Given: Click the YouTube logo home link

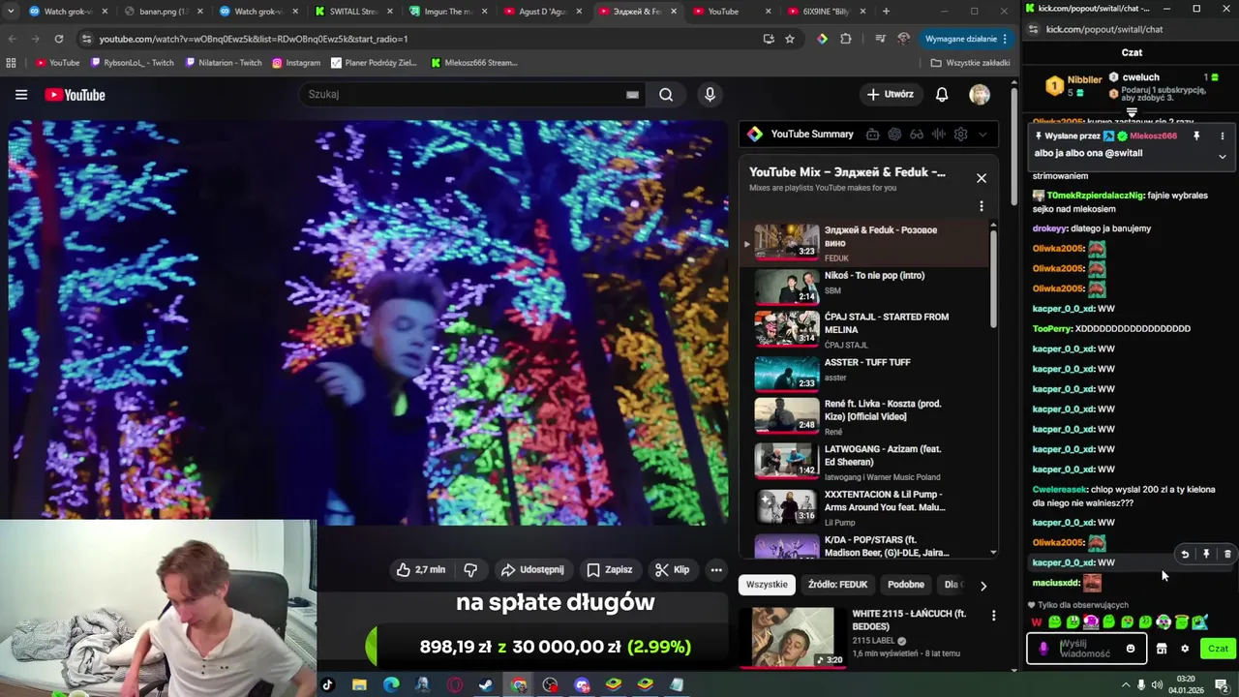Looking at the screenshot, I should pyautogui.click(x=75, y=95).
